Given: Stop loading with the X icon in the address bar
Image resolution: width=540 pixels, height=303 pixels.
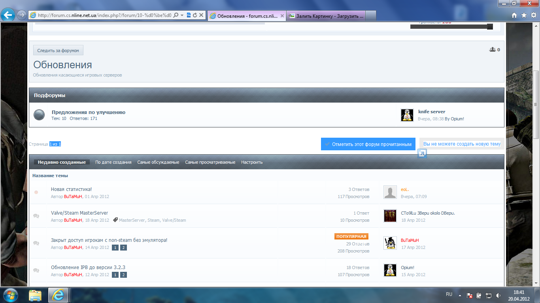Looking at the screenshot, I should pos(201,15).
